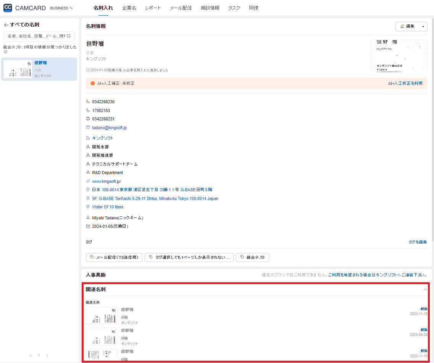The height and width of the screenshot is (363, 434).
Task: Click the person icon beside Miyabi Tadano
Action: pyautogui.click(x=88, y=218)
